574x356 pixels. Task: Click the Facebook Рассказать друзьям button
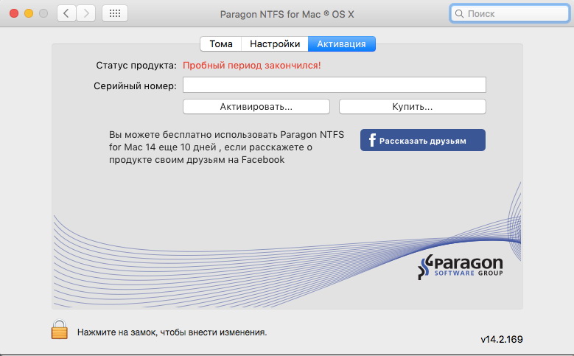[x=422, y=140]
